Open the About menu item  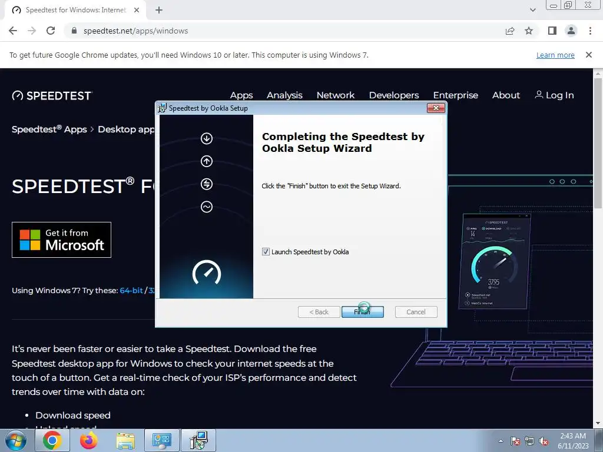[x=506, y=95]
